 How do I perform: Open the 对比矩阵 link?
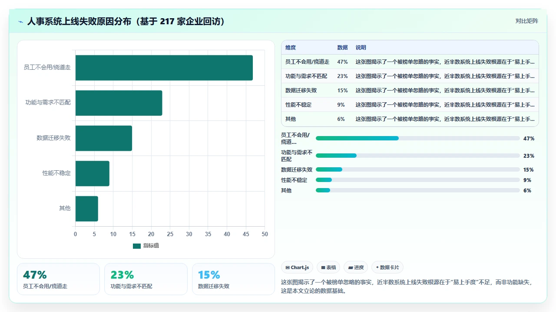pyautogui.click(x=526, y=21)
